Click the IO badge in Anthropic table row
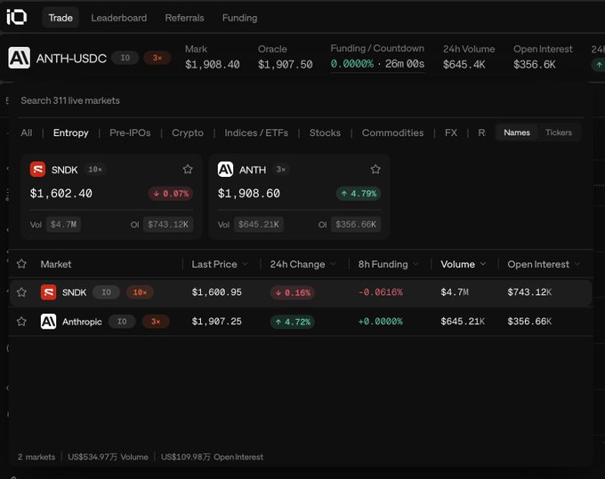Image resolution: width=605 pixels, height=479 pixels. [122, 322]
